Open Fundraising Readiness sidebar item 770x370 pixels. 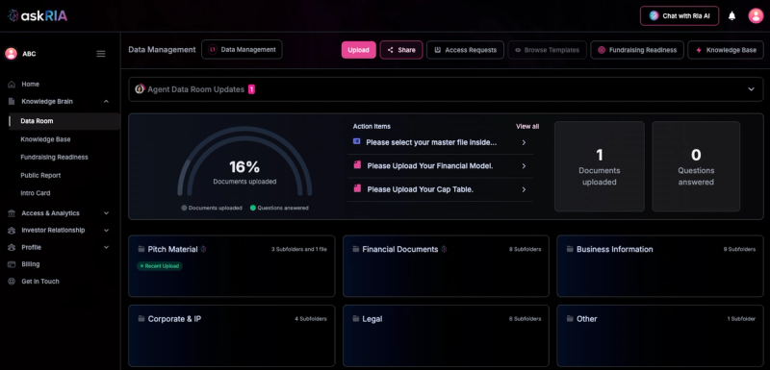54,158
